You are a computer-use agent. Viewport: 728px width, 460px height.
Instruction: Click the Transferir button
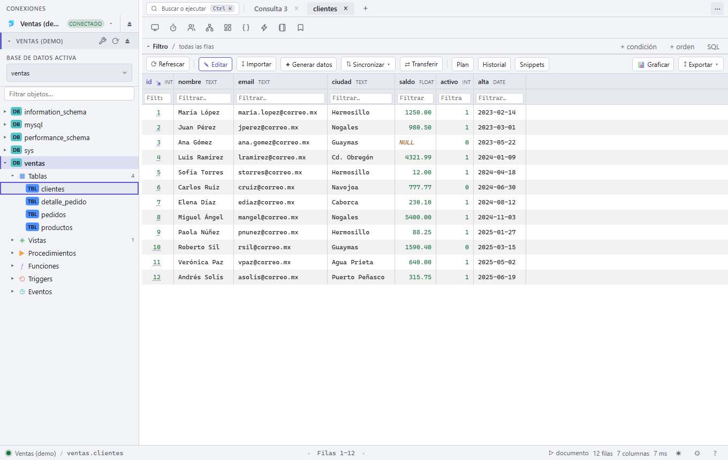pyautogui.click(x=421, y=64)
